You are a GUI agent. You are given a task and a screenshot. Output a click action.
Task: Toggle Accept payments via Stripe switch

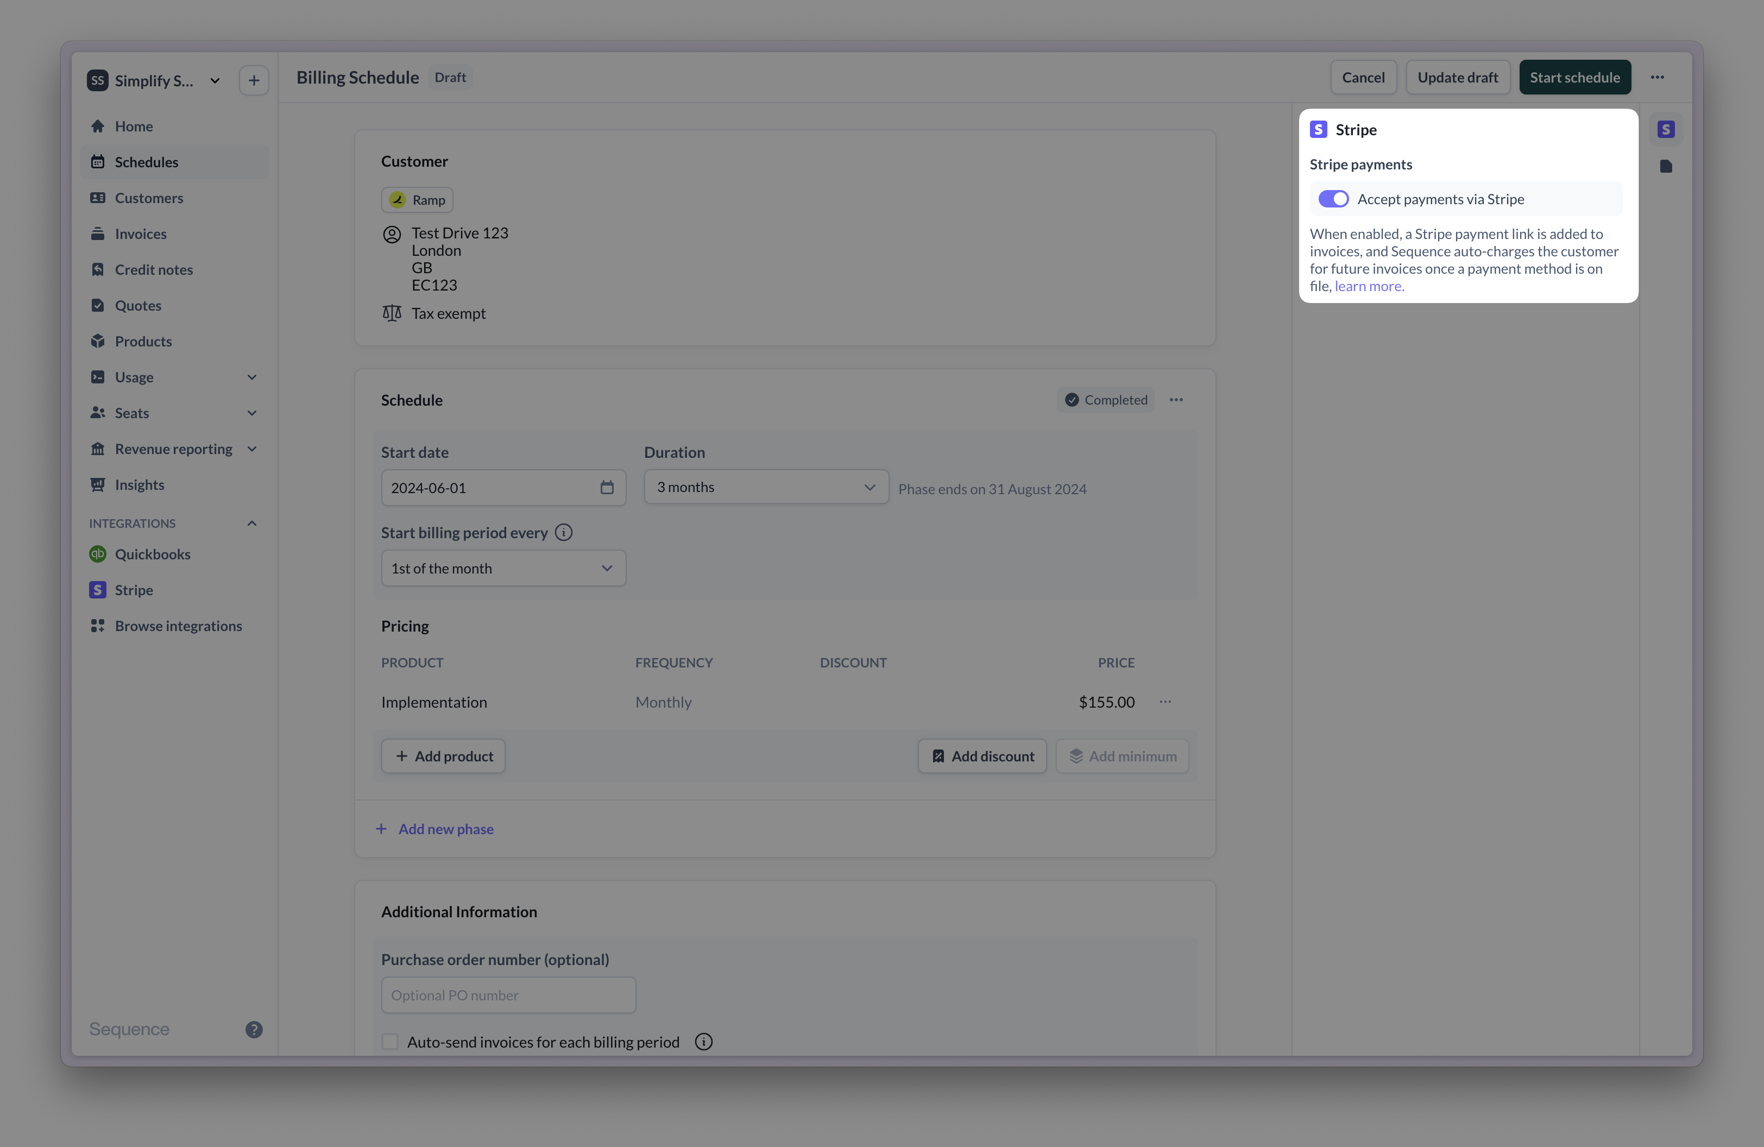(x=1333, y=199)
